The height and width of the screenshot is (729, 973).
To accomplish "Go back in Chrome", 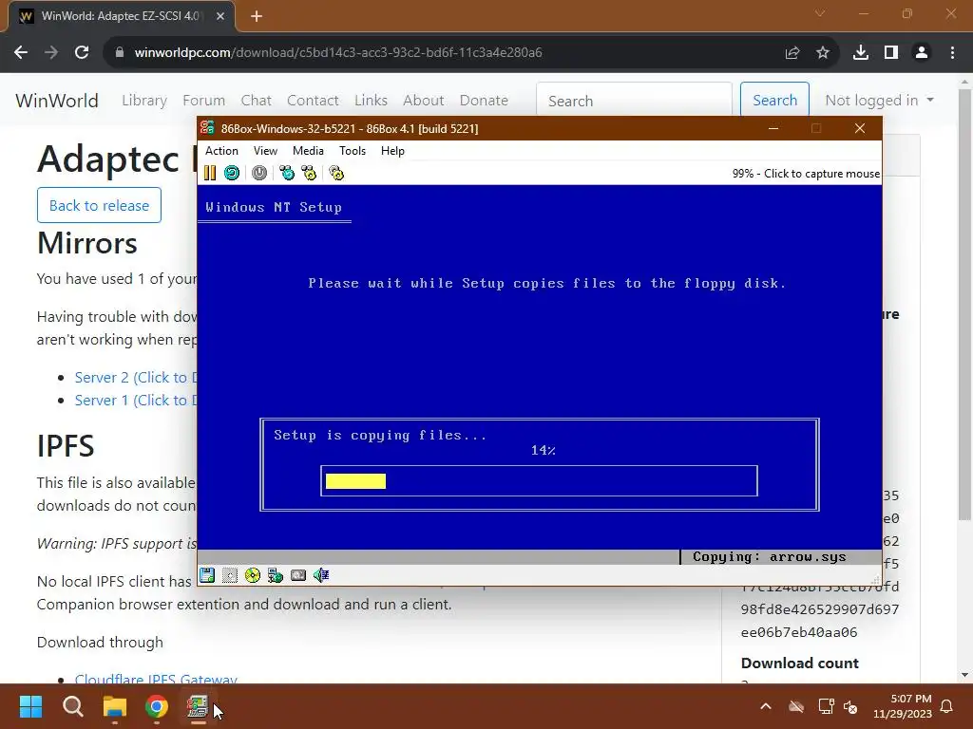I will point(21,53).
